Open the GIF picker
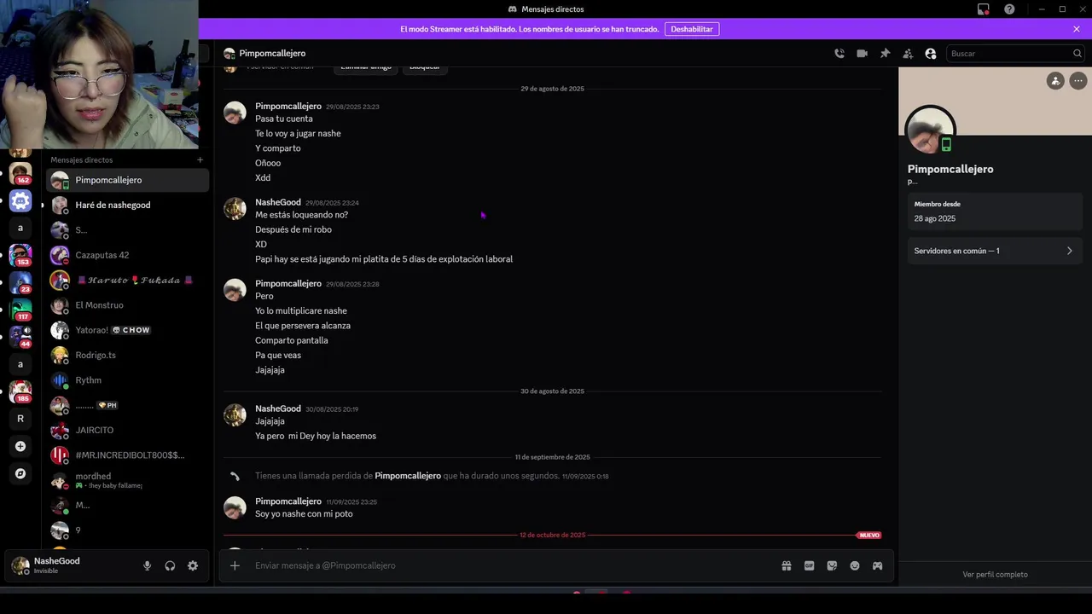The height and width of the screenshot is (614, 1092). 810,565
